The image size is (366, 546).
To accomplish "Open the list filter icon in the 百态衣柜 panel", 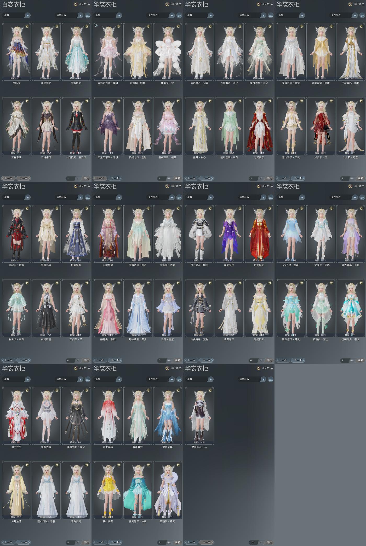I will coord(88,15).
